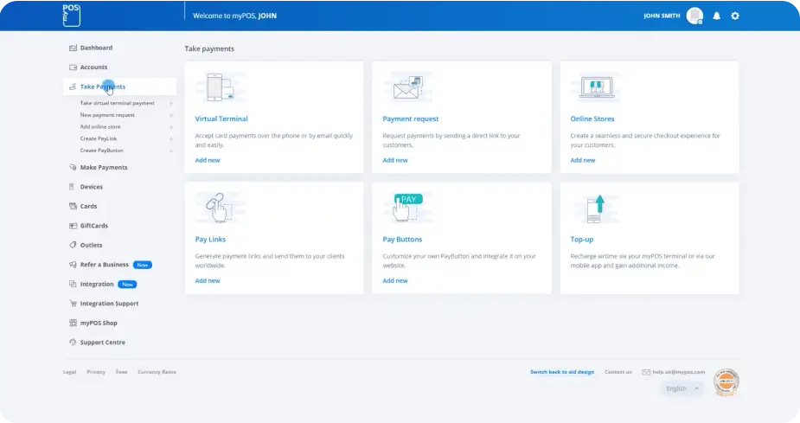Click the orange certification badge in footer
Viewport: 800px width, 423px height.
pos(726,382)
